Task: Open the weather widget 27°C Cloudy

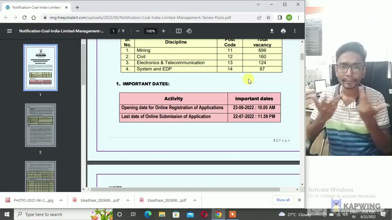Action: click(295, 215)
